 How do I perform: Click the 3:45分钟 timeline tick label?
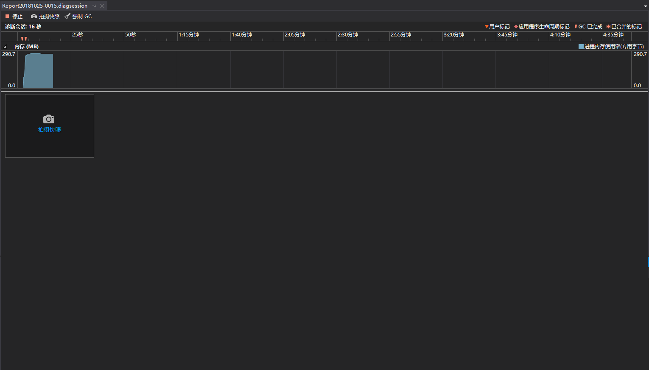point(507,35)
